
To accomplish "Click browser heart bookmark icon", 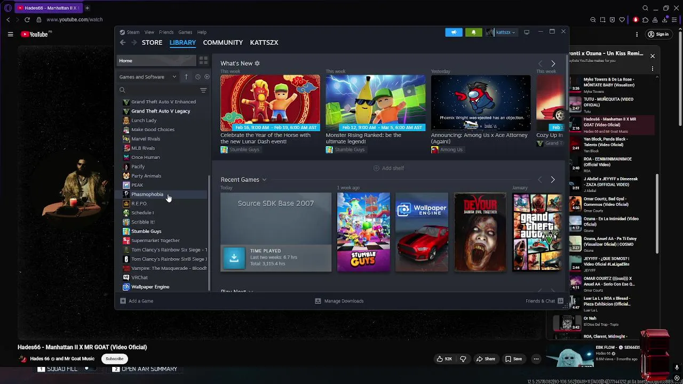I will (622, 20).
